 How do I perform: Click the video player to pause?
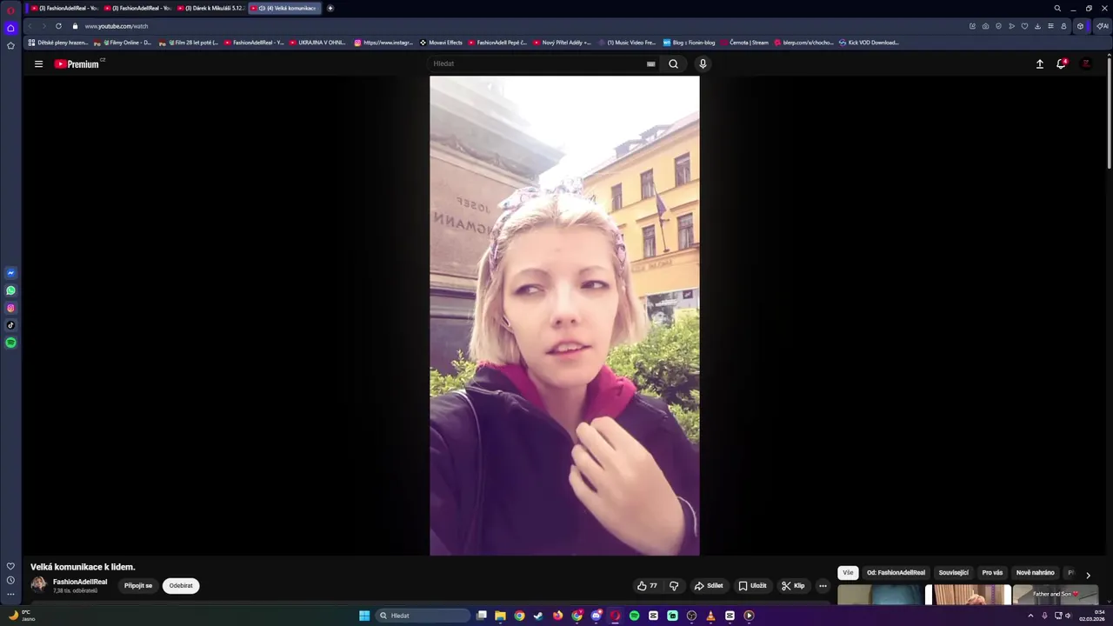(564, 316)
